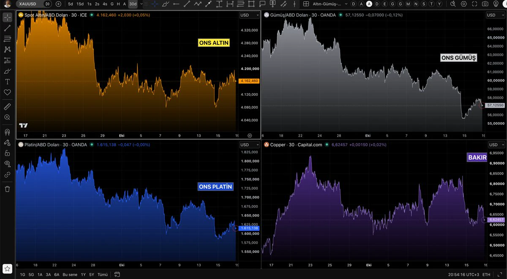
Task: Open the heart icons tool
Action: (x=7, y=92)
